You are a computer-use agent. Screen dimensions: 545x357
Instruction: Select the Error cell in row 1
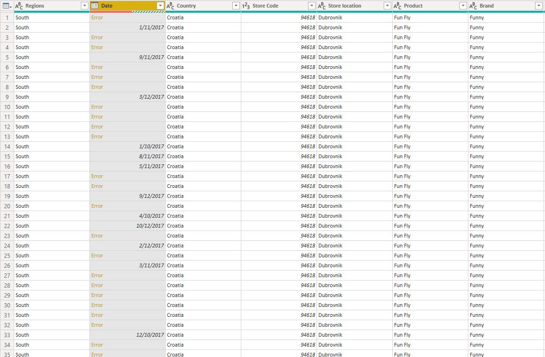coord(128,17)
